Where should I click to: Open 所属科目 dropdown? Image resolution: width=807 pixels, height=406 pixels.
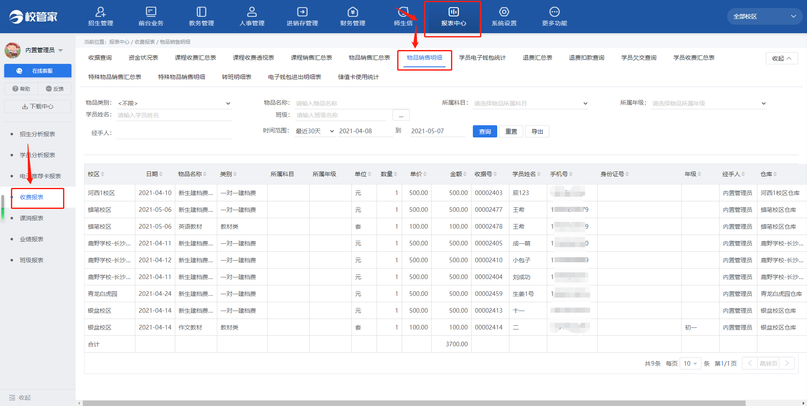(x=530, y=103)
